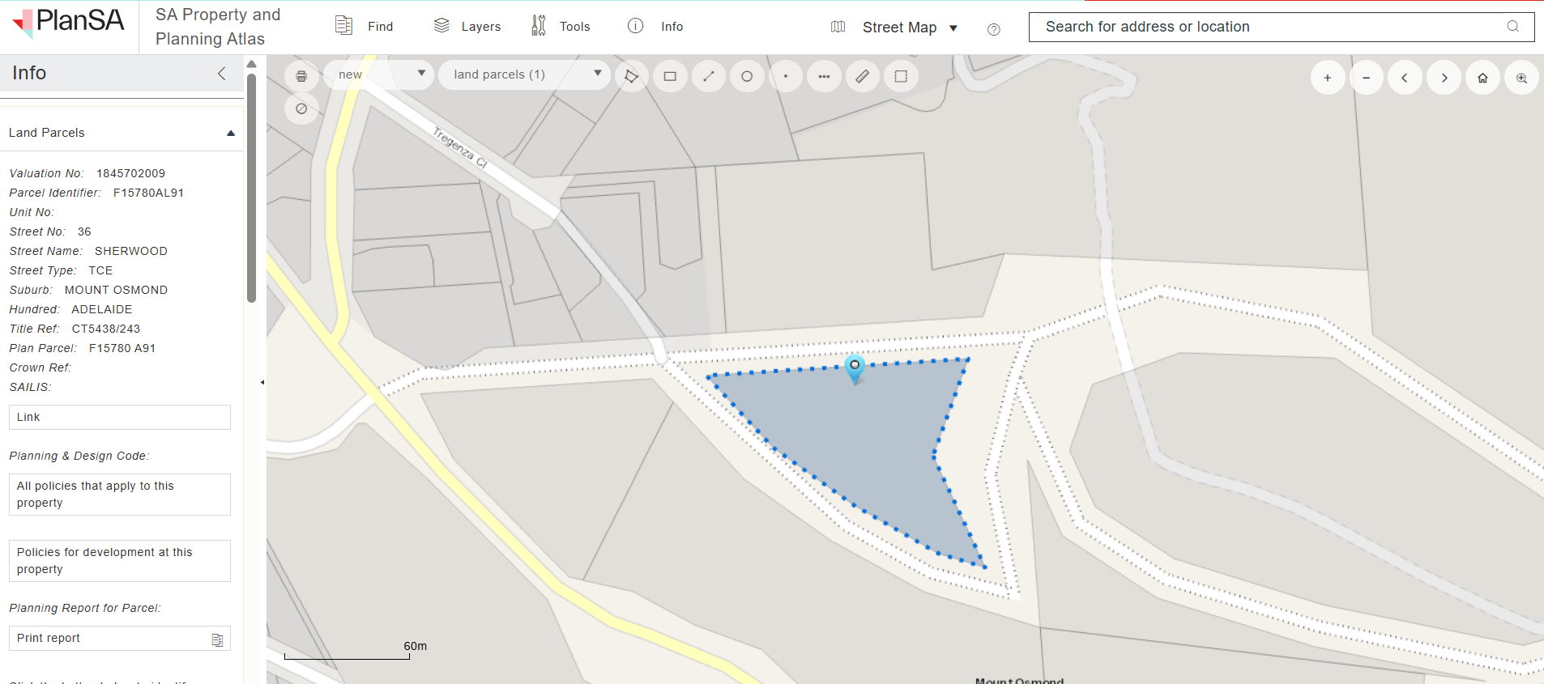
Task: Open the Layers panel
Action: [467, 26]
